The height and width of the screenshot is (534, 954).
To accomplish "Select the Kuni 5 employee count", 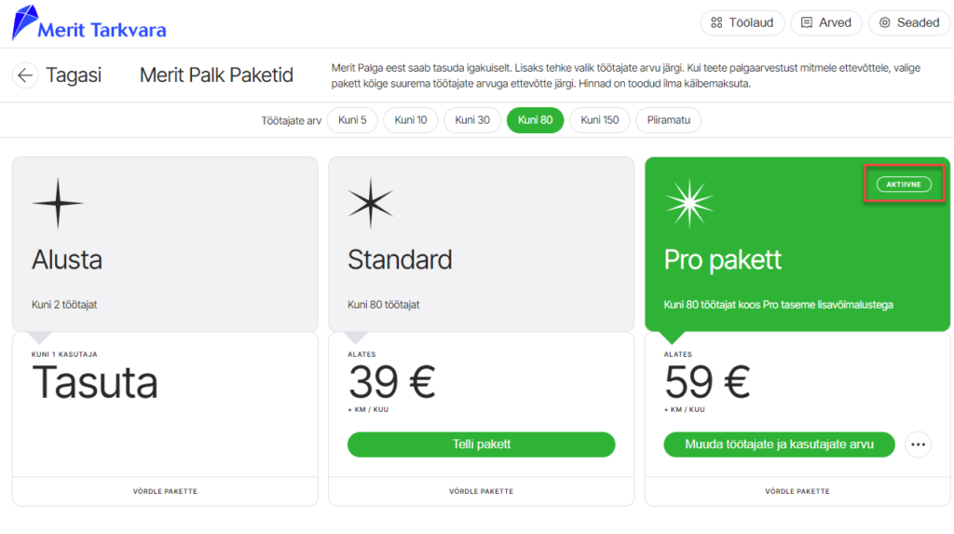I will pos(352,120).
